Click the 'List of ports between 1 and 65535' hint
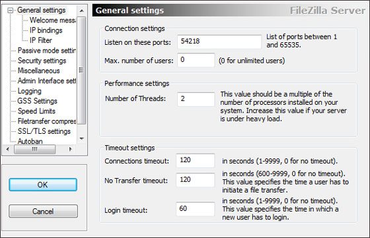Image resolution: width=370 pixels, height=238 pixels. pos(302,41)
